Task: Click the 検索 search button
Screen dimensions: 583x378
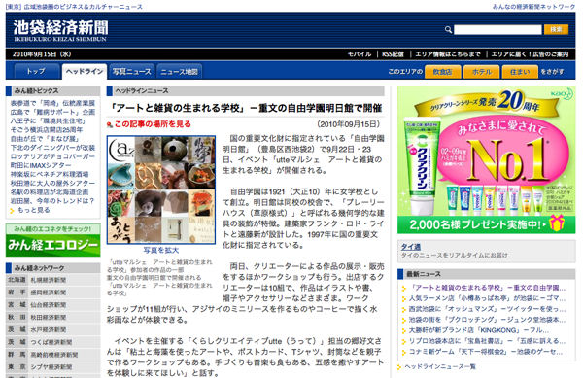Action: 556,30
